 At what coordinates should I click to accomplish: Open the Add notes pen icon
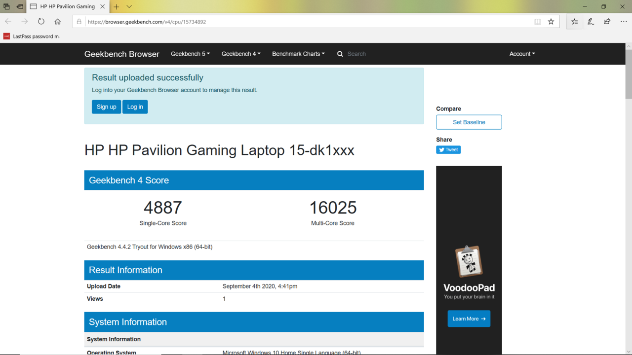click(x=591, y=22)
